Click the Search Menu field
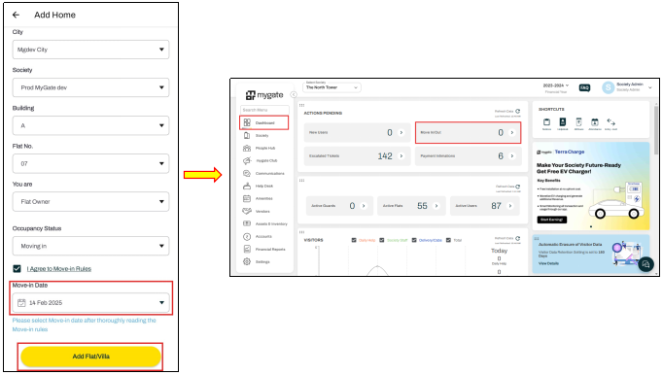This screenshot has height=375, width=663. click(x=264, y=110)
